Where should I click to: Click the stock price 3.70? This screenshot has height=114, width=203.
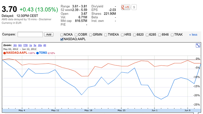click(x=9, y=9)
